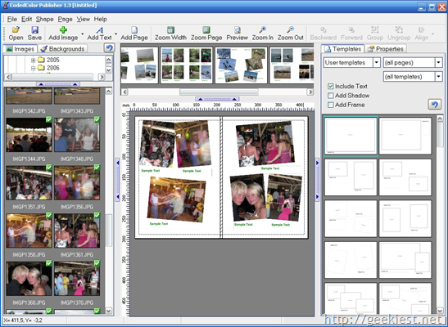The width and height of the screenshot is (448, 327).
Task: Open the Shape menu
Action: tap(44, 19)
